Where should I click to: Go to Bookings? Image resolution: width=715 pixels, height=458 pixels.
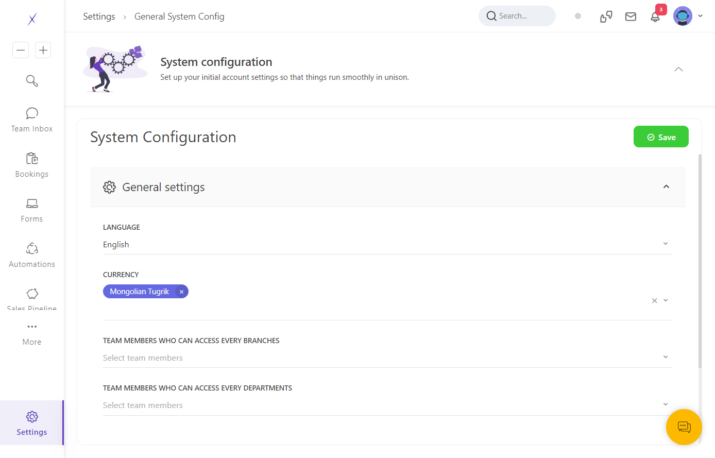click(32, 165)
